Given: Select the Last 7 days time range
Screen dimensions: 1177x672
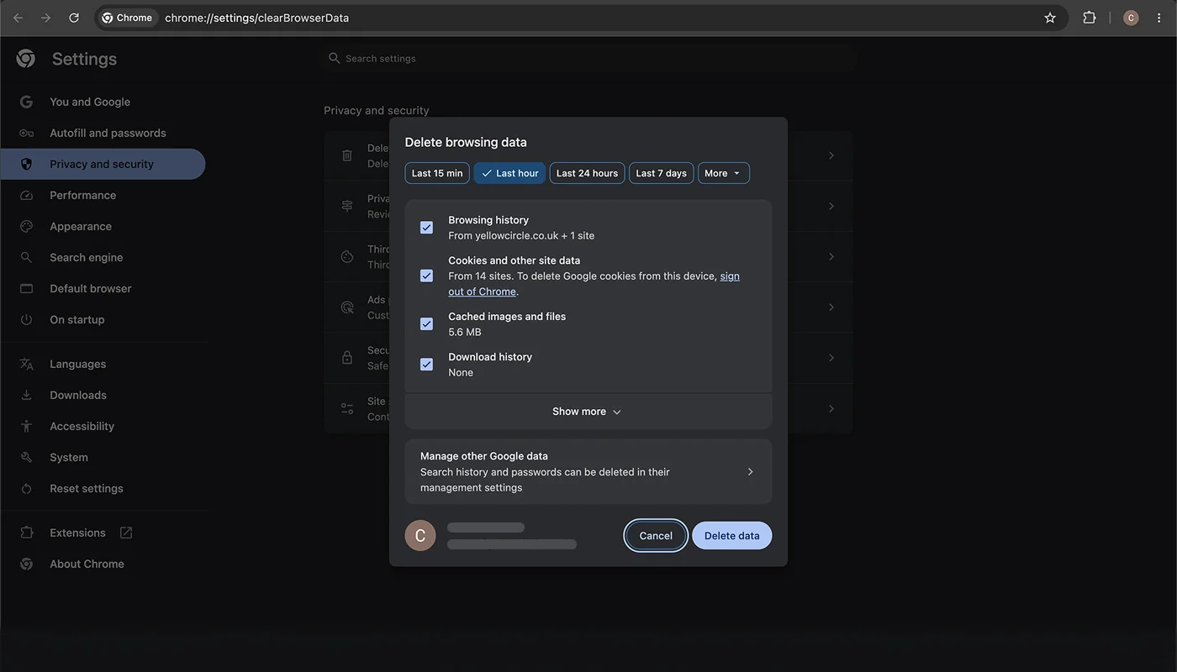Looking at the screenshot, I should [661, 173].
